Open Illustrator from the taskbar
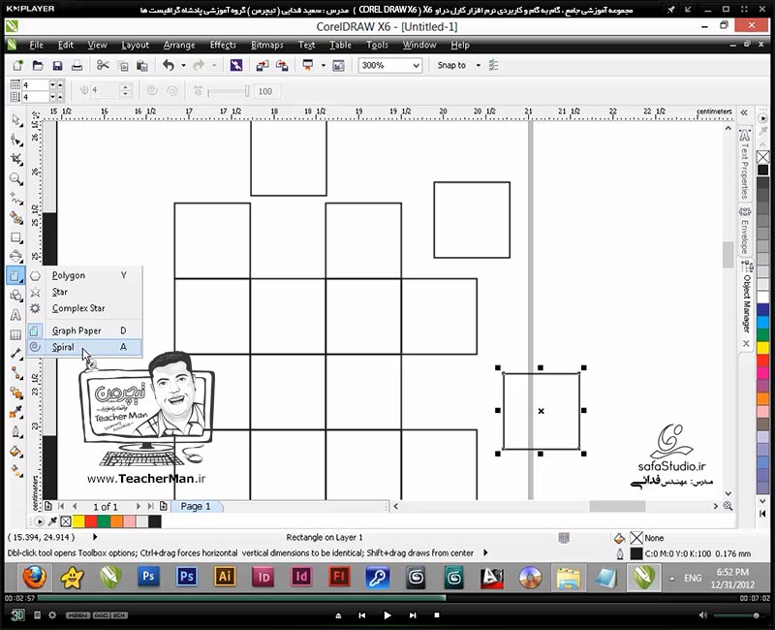Image resolution: width=775 pixels, height=630 pixels. click(x=225, y=577)
